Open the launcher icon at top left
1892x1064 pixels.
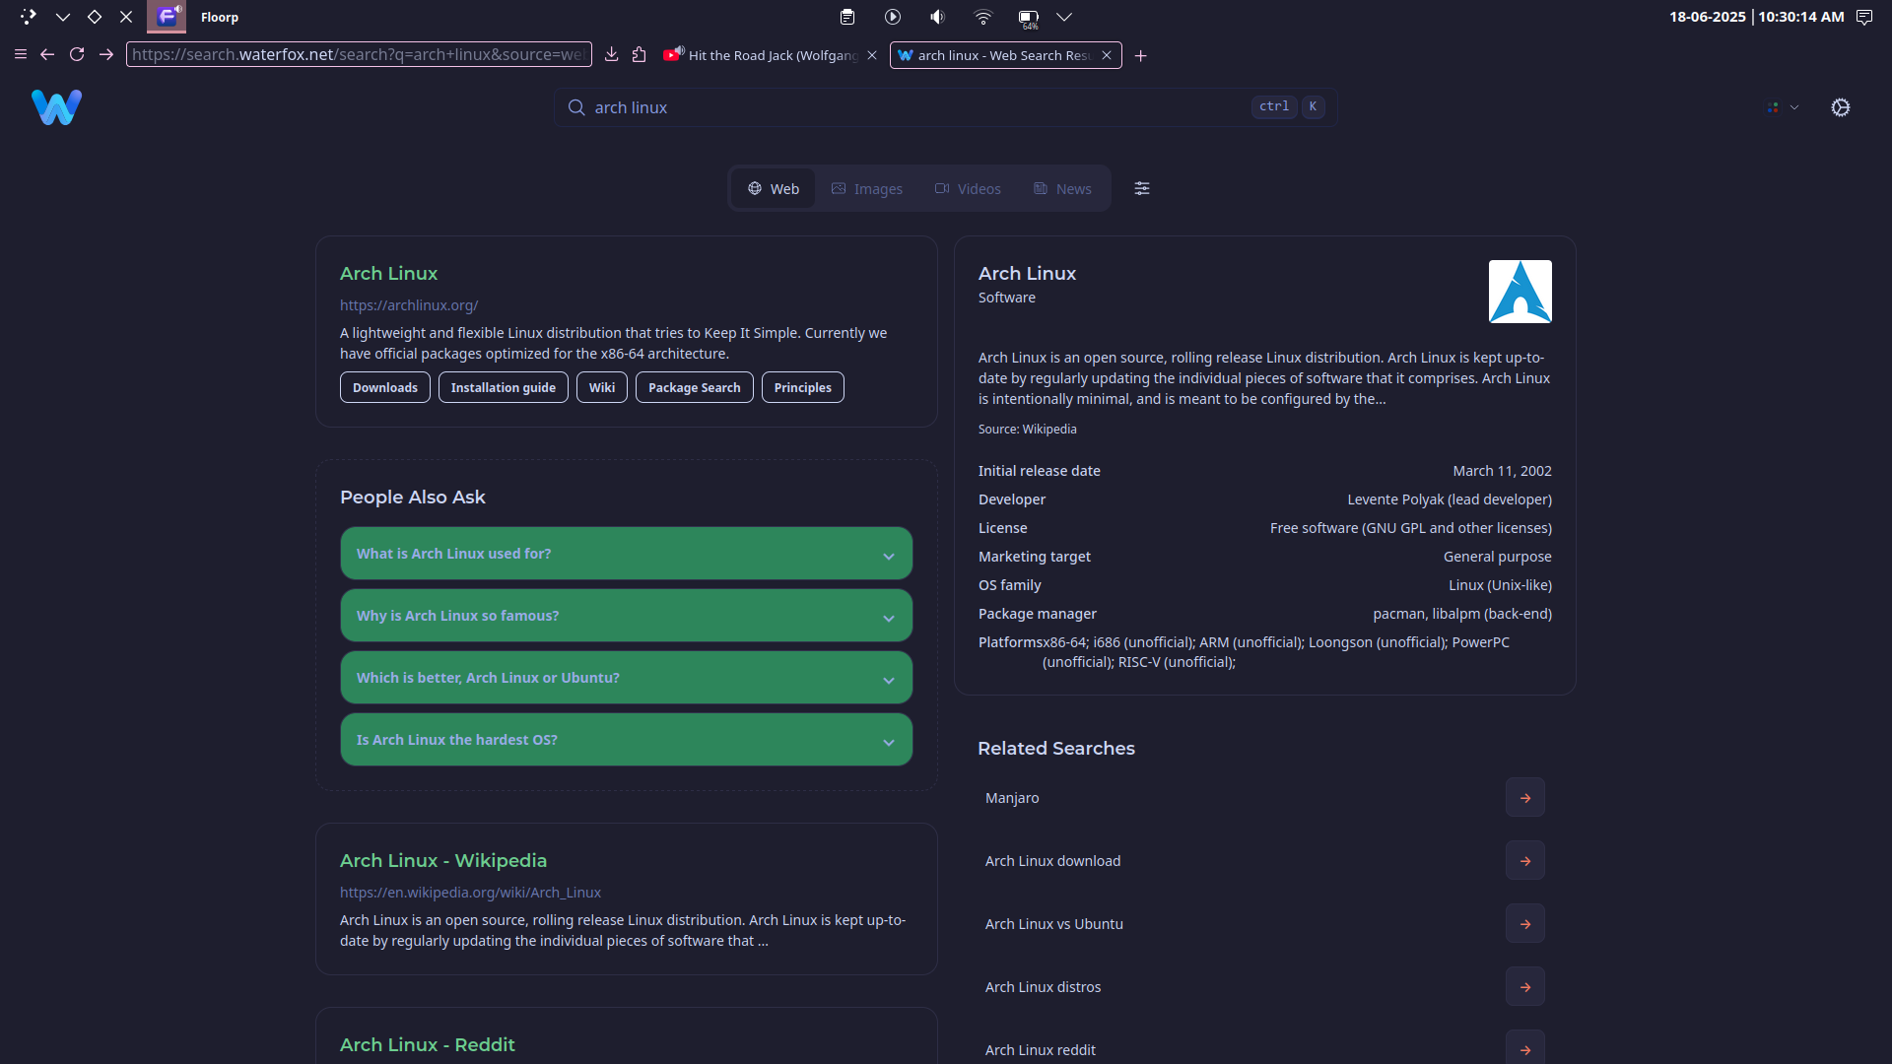(x=28, y=17)
